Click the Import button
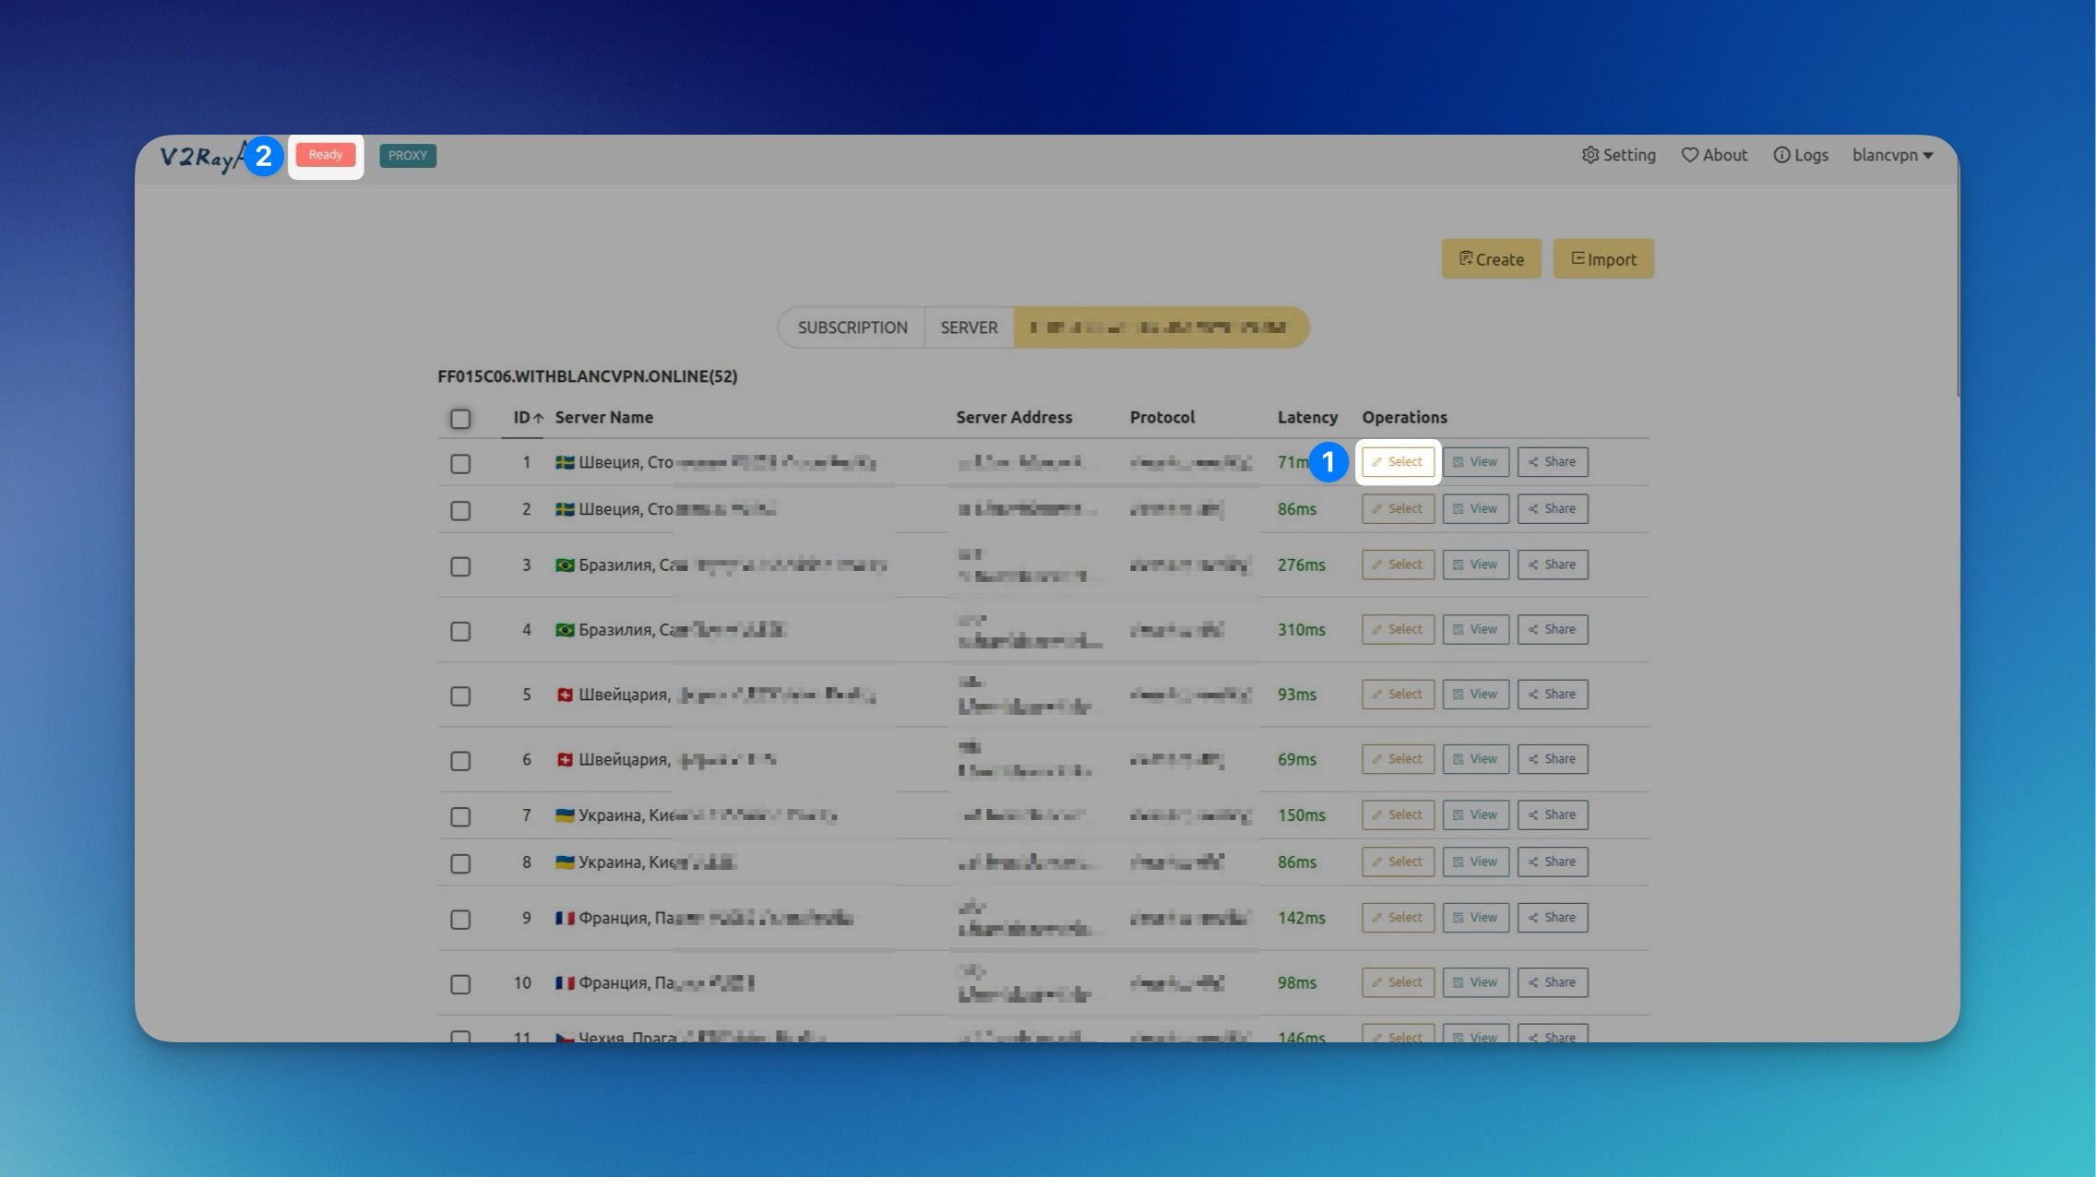The width and height of the screenshot is (2096, 1177). (x=1603, y=259)
